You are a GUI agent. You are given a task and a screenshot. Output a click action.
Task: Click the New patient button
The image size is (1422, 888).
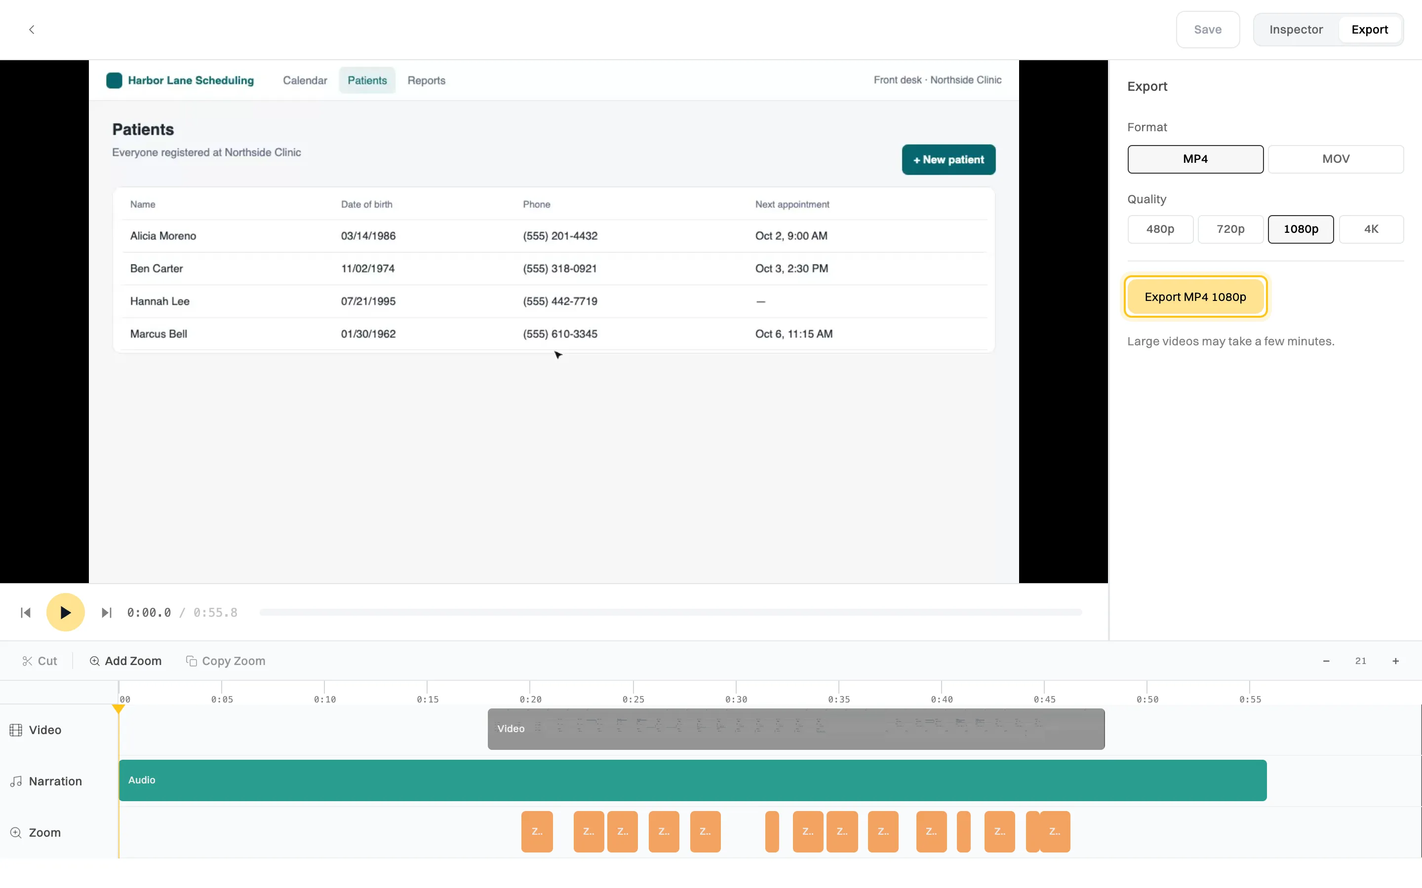(x=948, y=160)
